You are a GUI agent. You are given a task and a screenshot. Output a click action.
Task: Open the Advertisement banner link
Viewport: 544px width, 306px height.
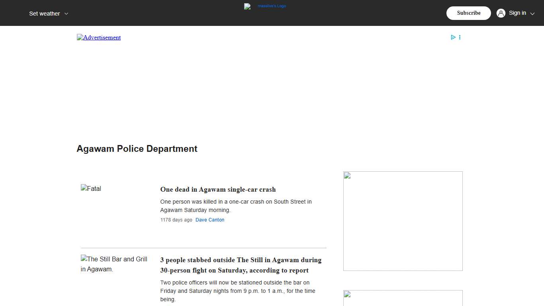(98, 37)
